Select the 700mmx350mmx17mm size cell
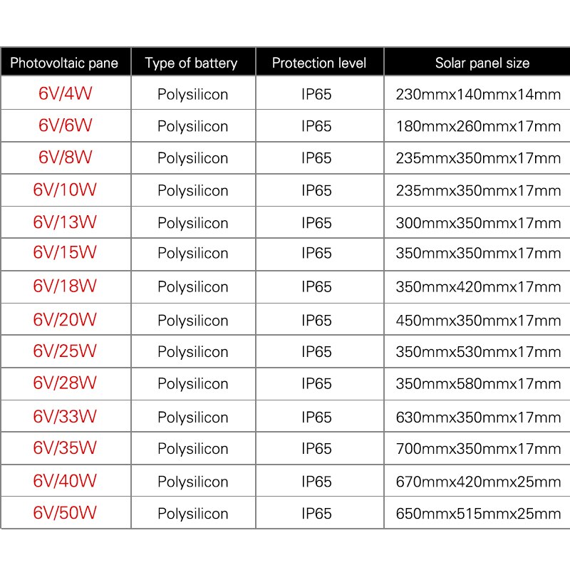The width and height of the screenshot is (570, 570). pos(478,449)
